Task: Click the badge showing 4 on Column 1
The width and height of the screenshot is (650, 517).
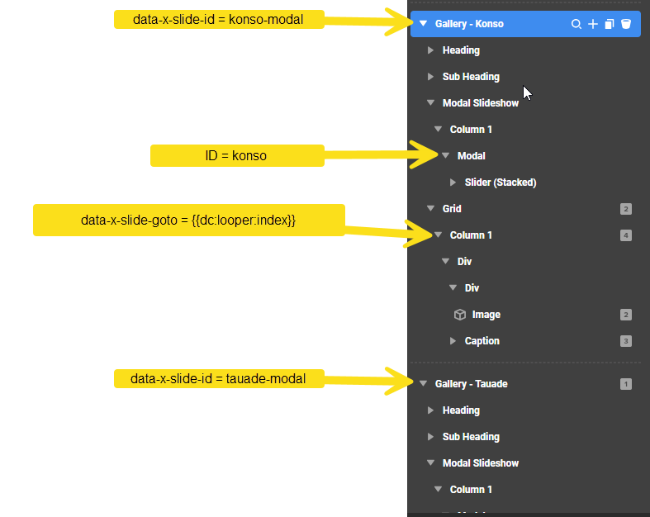Action: (626, 235)
